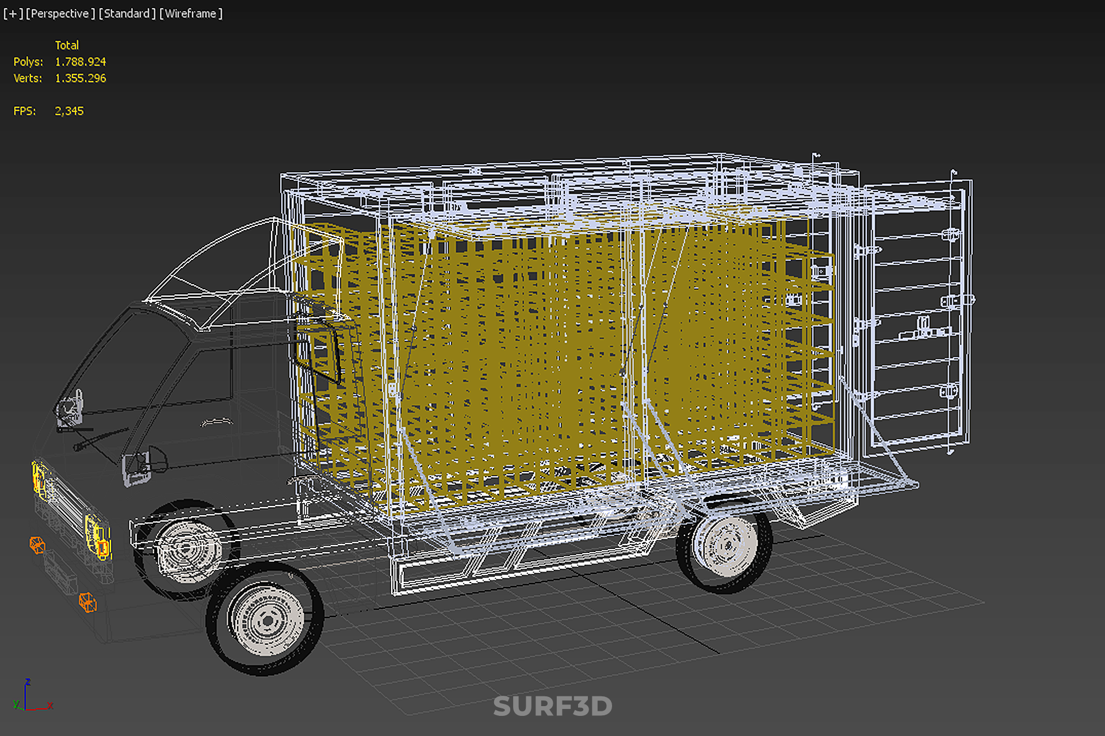Select the front-most truck wheel
Image resolution: width=1105 pixels, height=736 pixels.
pyautogui.click(x=265, y=619)
